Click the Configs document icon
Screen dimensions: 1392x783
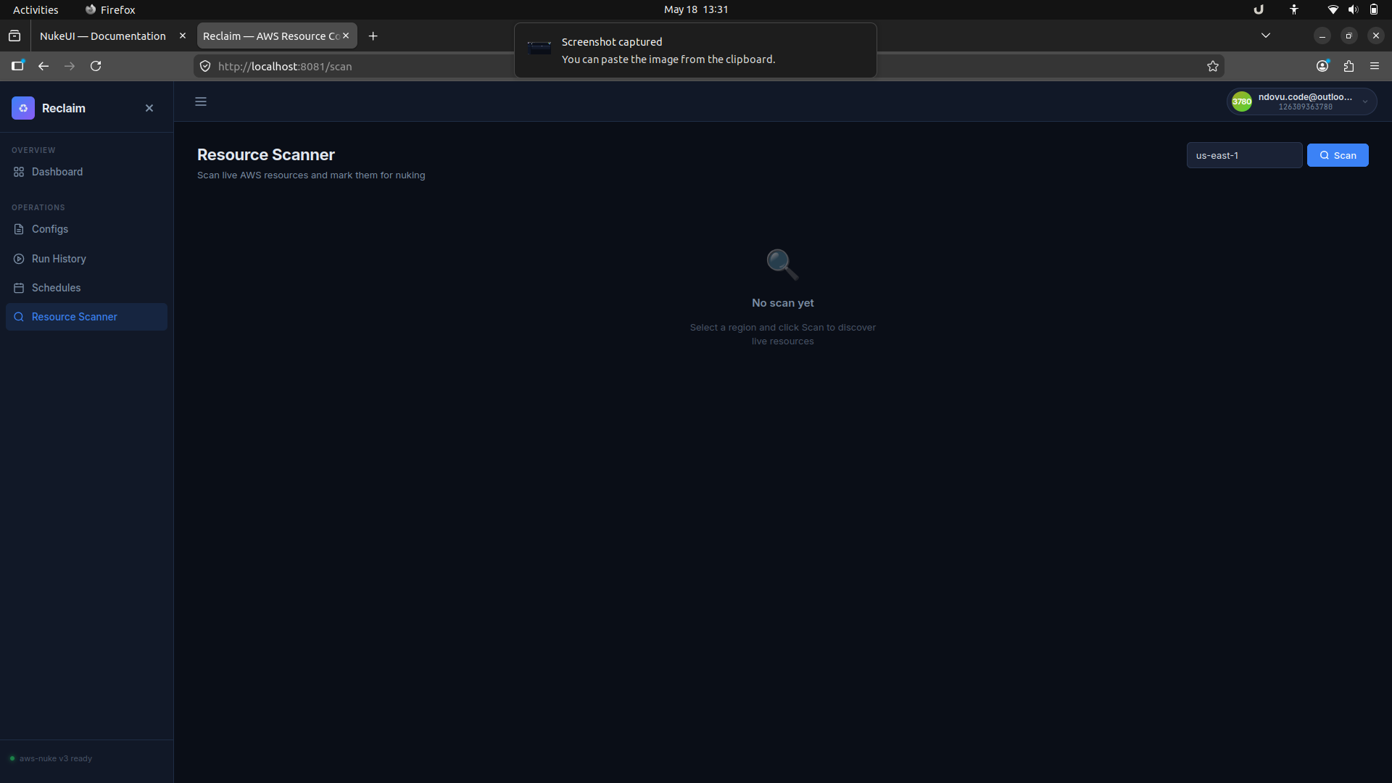pyautogui.click(x=19, y=229)
